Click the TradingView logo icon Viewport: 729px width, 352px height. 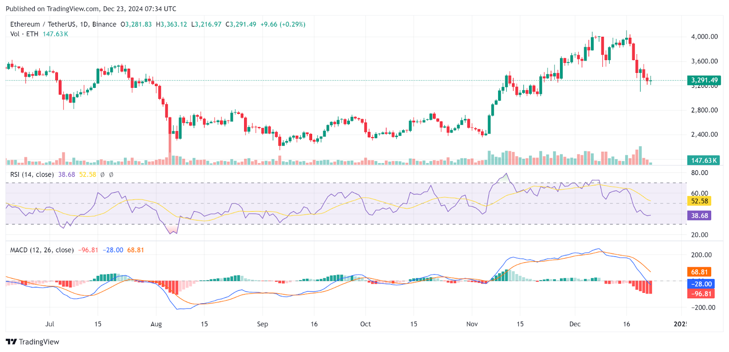(11, 342)
